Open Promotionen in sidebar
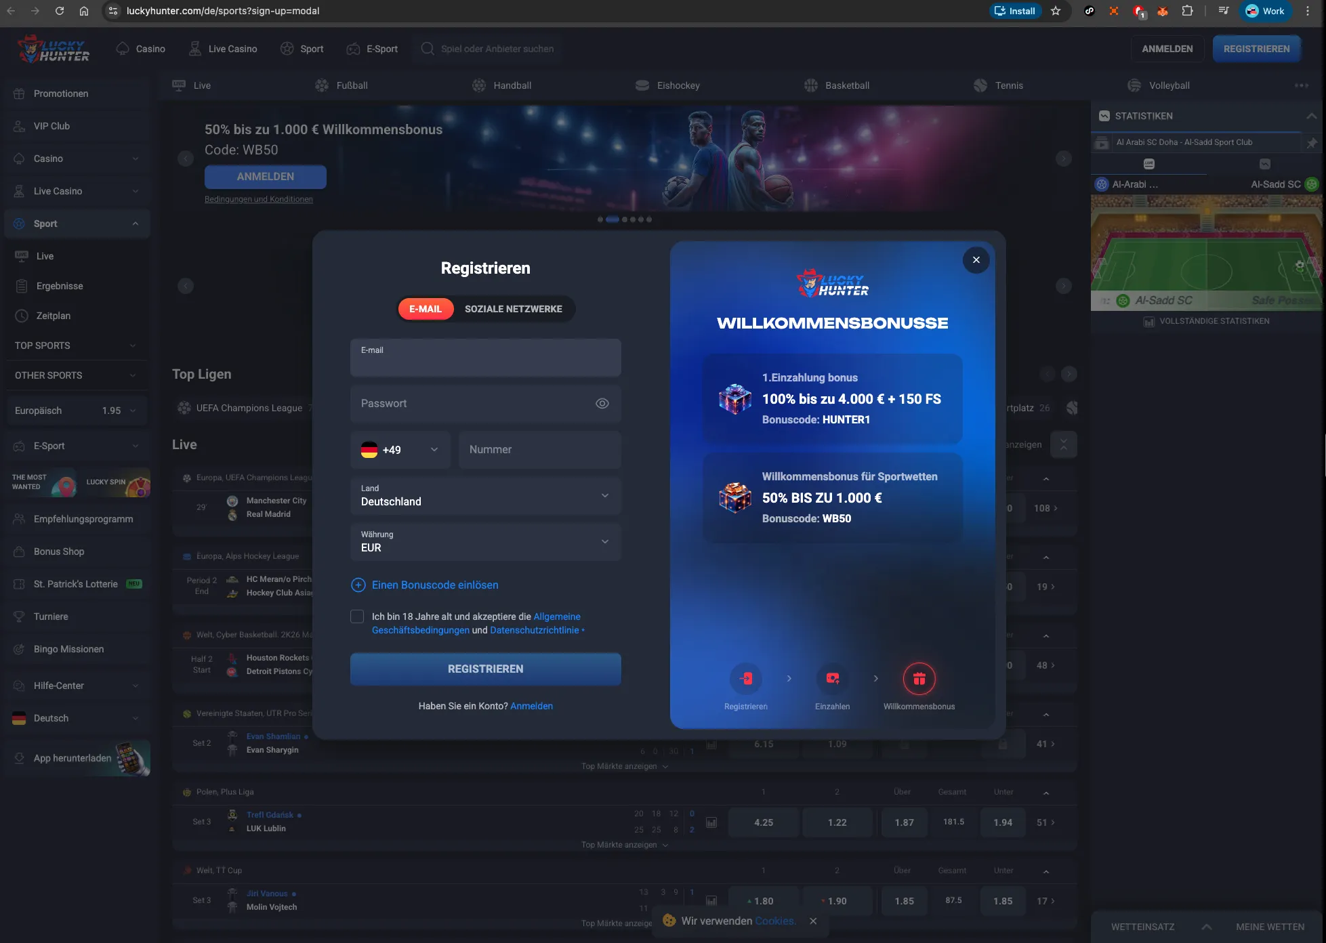This screenshot has height=943, width=1326. [77, 93]
